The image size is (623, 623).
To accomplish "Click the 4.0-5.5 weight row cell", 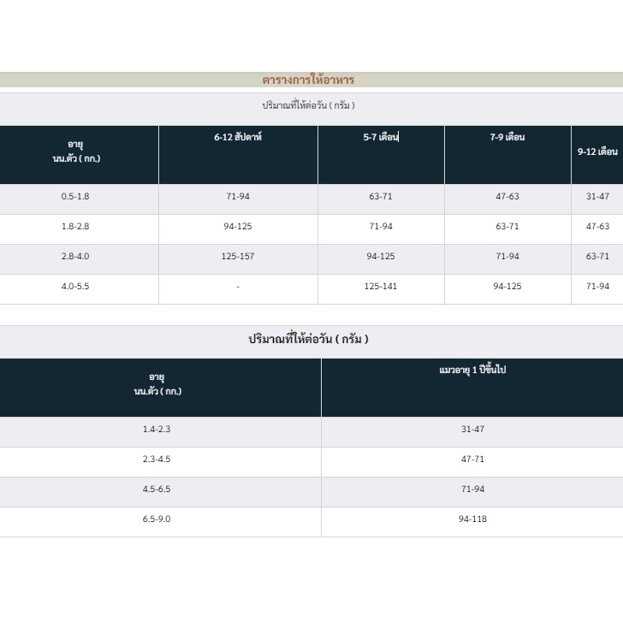I will 75,286.
